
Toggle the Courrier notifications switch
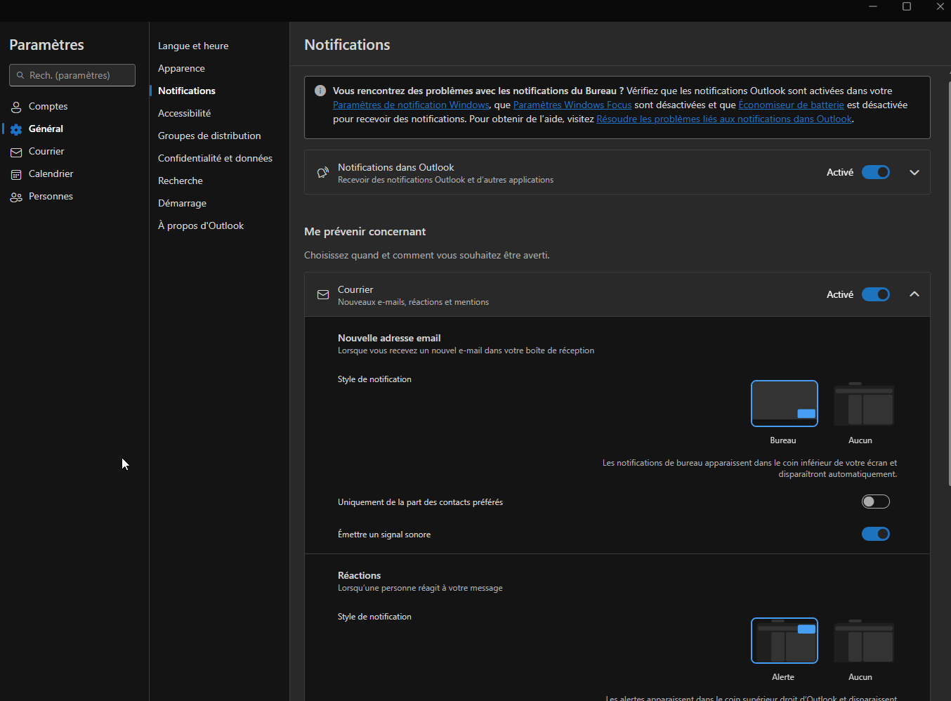coord(876,294)
